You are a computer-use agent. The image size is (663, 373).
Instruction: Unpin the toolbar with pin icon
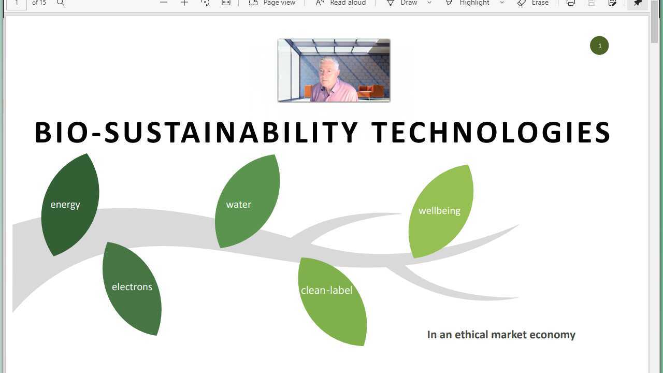tap(638, 3)
